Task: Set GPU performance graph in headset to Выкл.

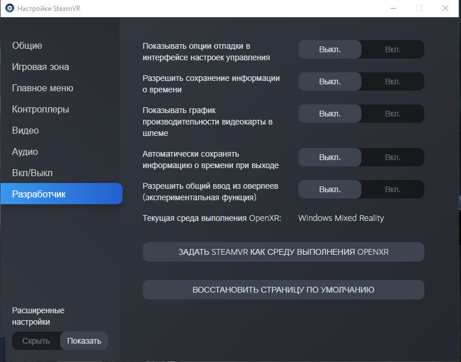Action: (x=330, y=114)
